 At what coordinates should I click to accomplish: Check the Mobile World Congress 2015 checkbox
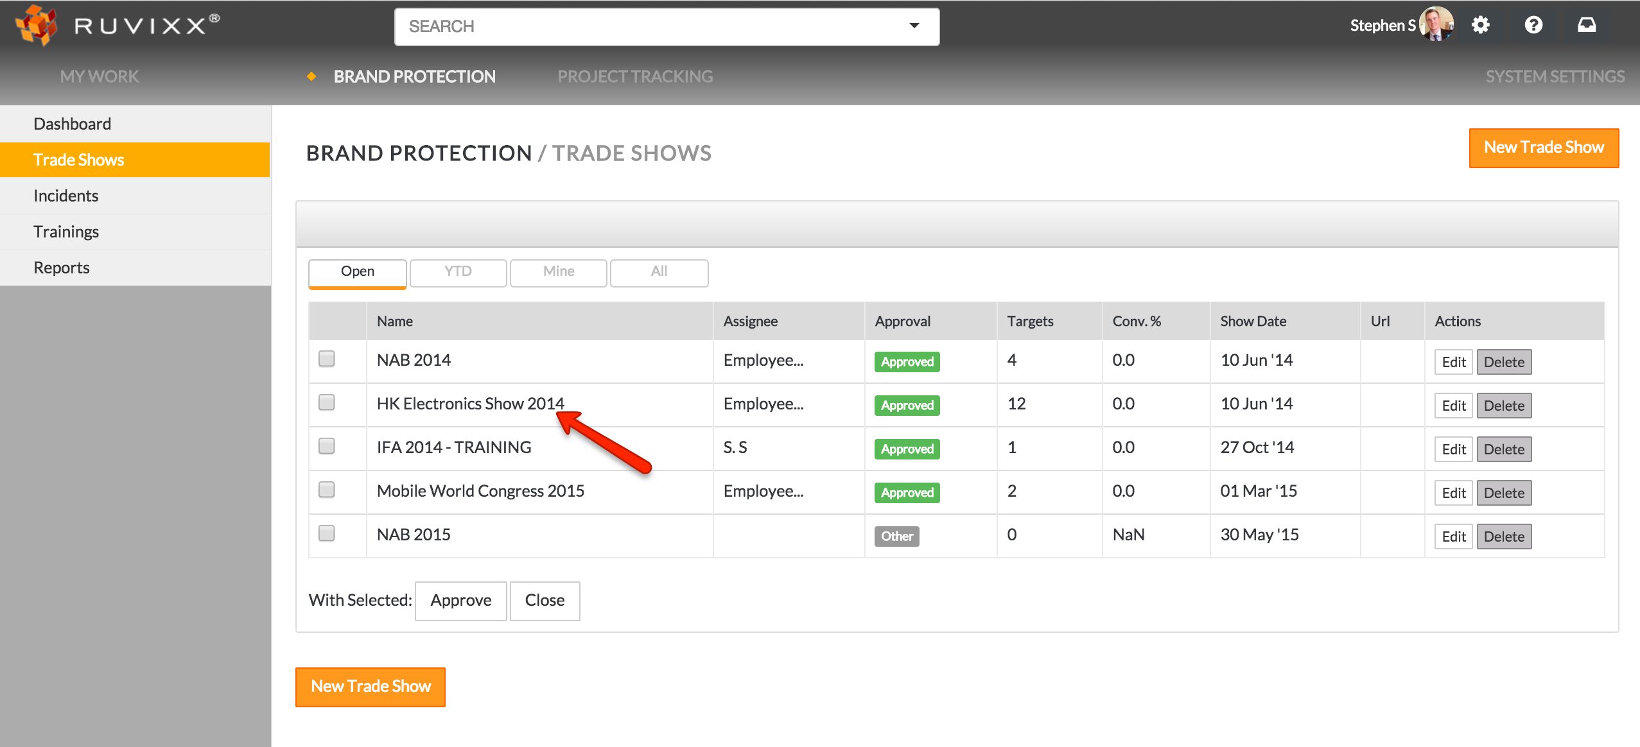[327, 490]
